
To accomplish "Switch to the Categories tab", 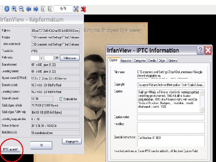I will (x=140, y=61).
